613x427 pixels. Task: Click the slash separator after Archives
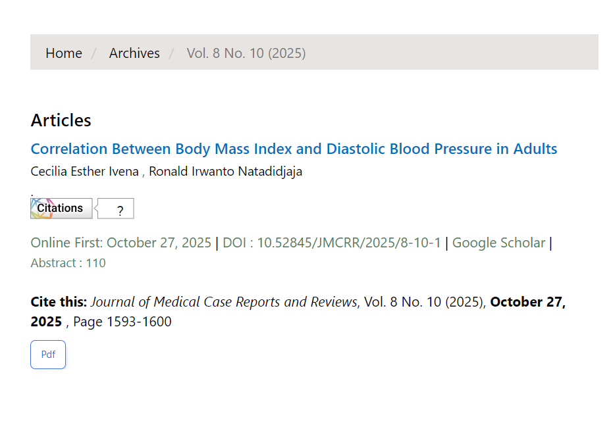pyautogui.click(x=172, y=53)
